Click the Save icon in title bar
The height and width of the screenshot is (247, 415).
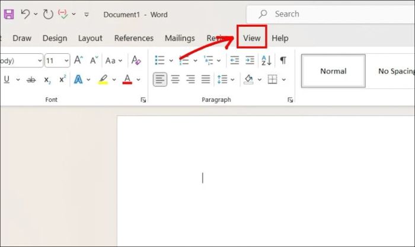pos(9,14)
